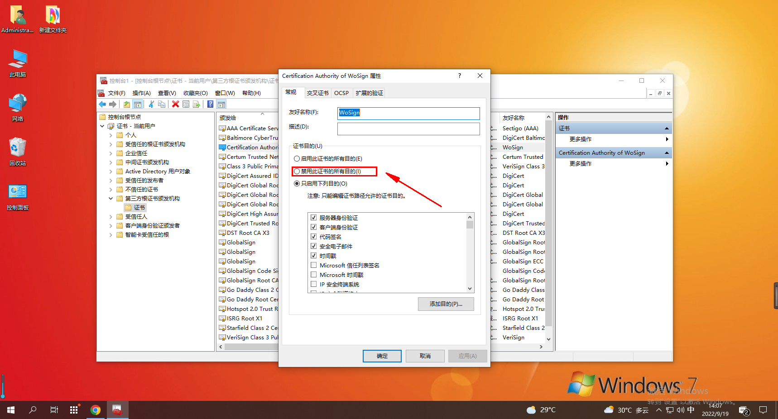This screenshot has height=419, width=778.
Task: Click the Back arrow in the console toolbar
Action: (x=102, y=104)
